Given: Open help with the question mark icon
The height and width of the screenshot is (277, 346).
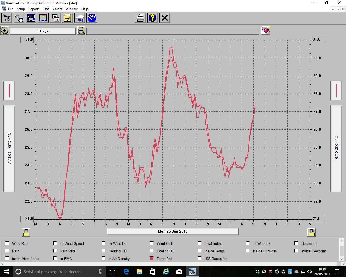Looking at the screenshot, I should (153, 18).
